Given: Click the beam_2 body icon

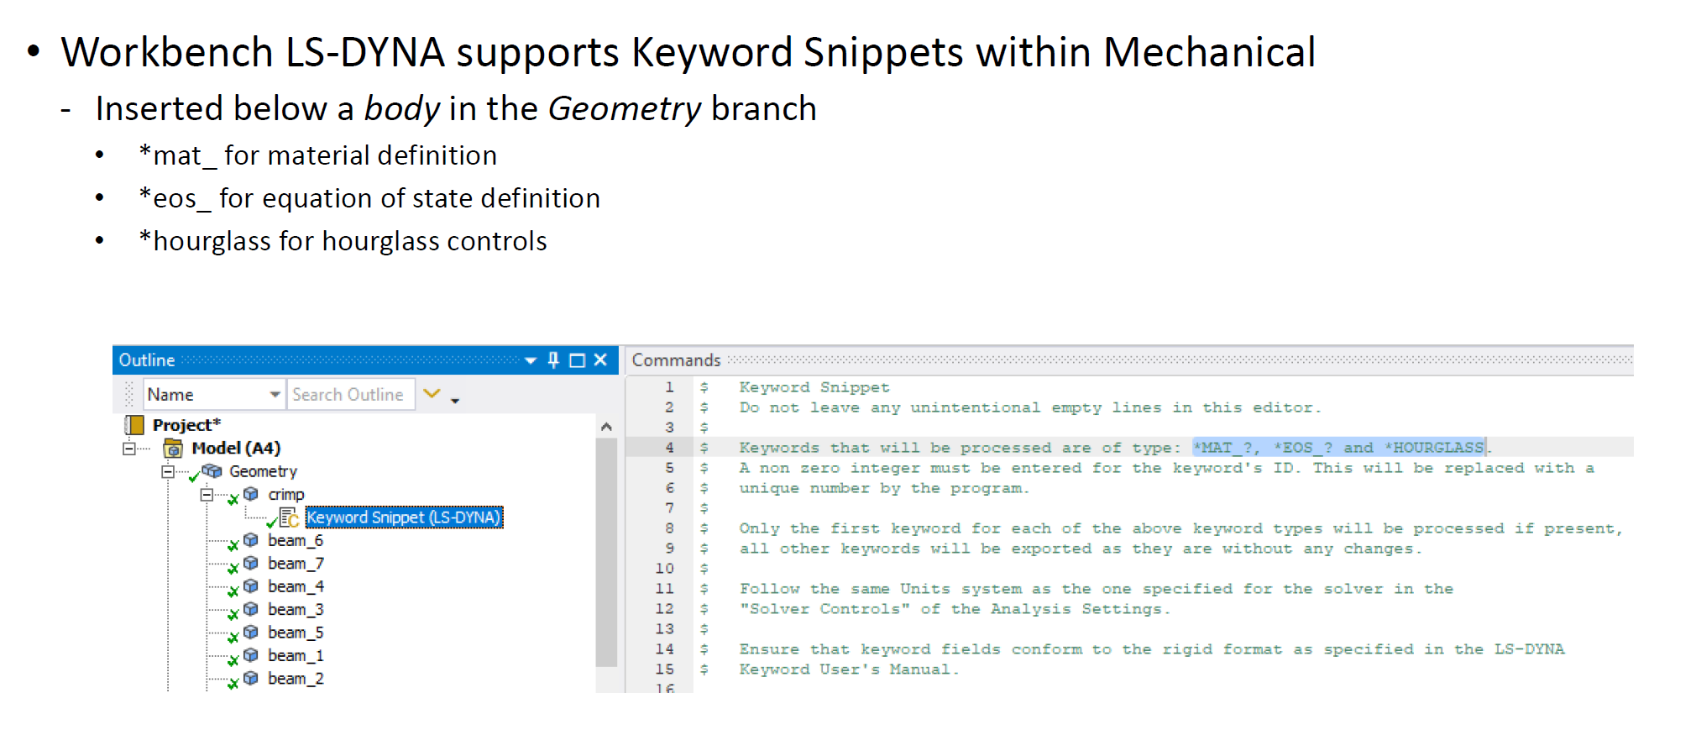Looking at the screenshot, I should [x=251, y=678].
